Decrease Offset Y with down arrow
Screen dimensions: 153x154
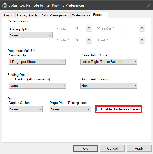[x=142, y=42]
